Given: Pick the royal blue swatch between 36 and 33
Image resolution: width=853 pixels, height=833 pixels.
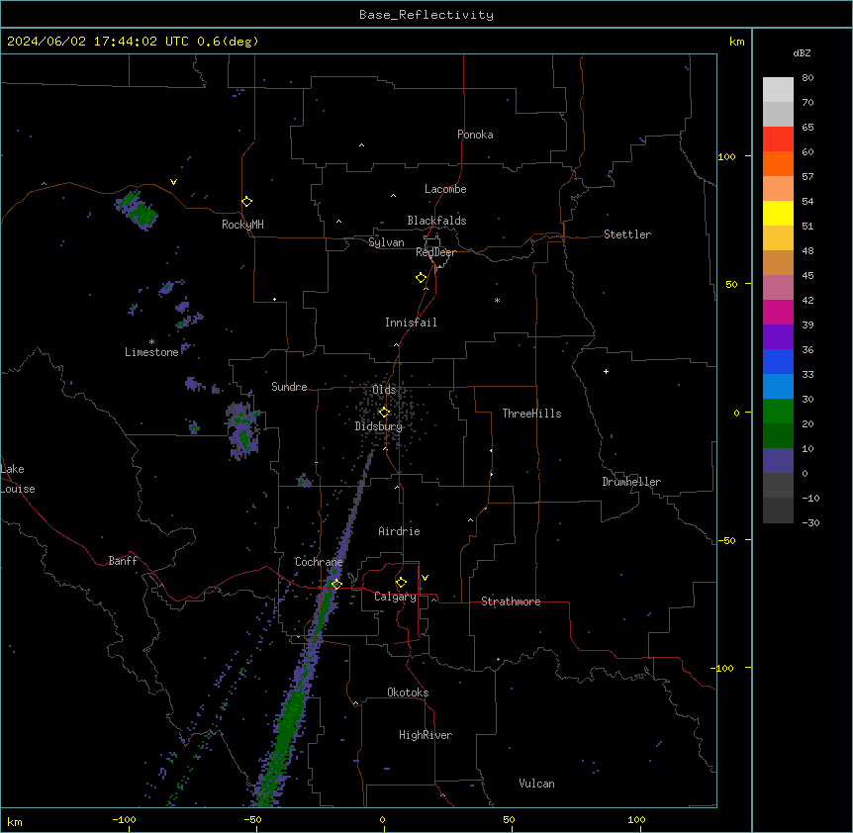Looking at the screenshot, I should pyautogui.click(x=778, y=361).
